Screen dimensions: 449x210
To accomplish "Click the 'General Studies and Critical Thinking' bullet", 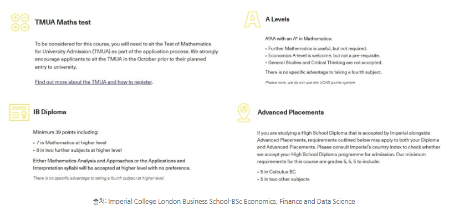I will pyautogui.click(x=324, y=63).
